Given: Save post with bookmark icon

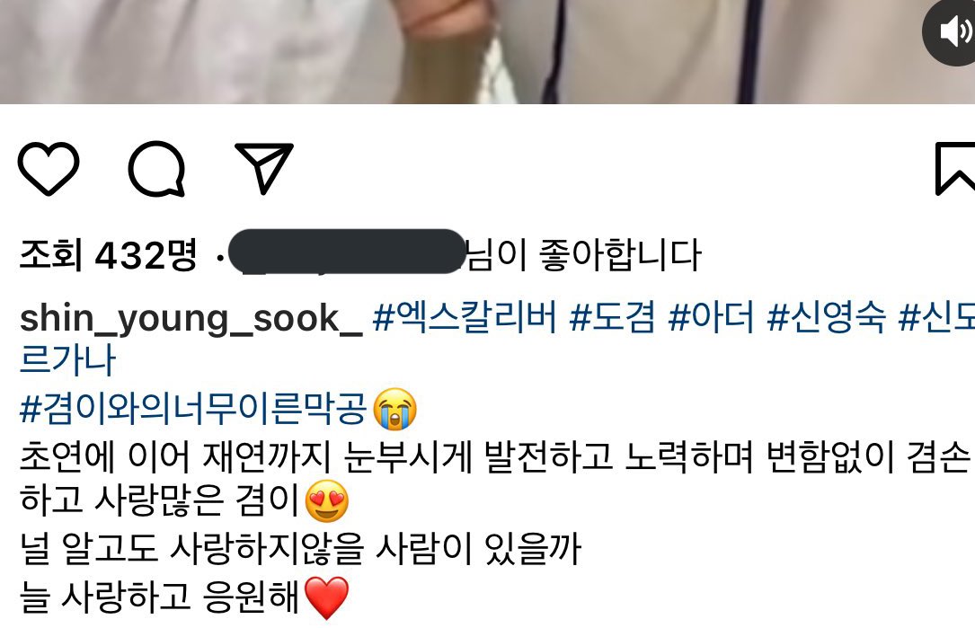Looking at the screenshot, I should click(x=956, y=169).
